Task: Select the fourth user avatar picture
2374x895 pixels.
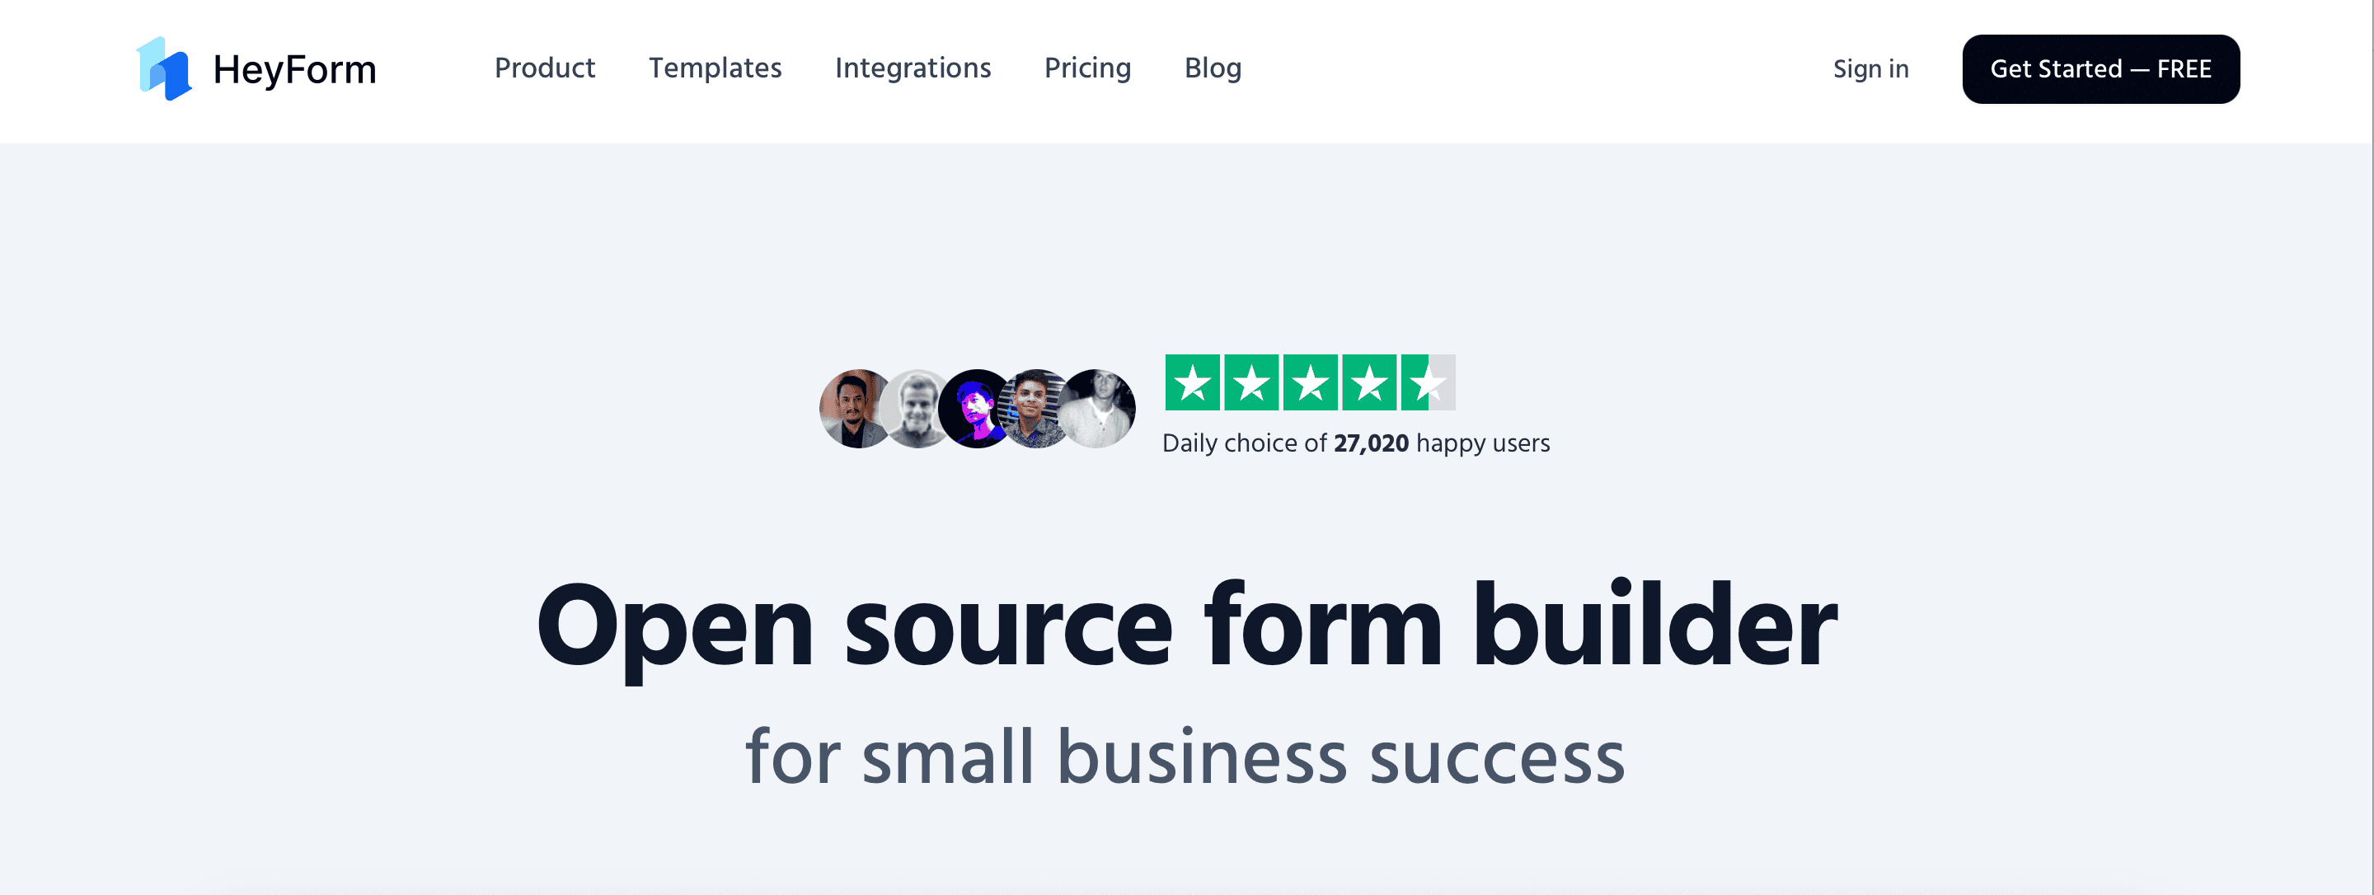Action: click(x=1036, y=408)
